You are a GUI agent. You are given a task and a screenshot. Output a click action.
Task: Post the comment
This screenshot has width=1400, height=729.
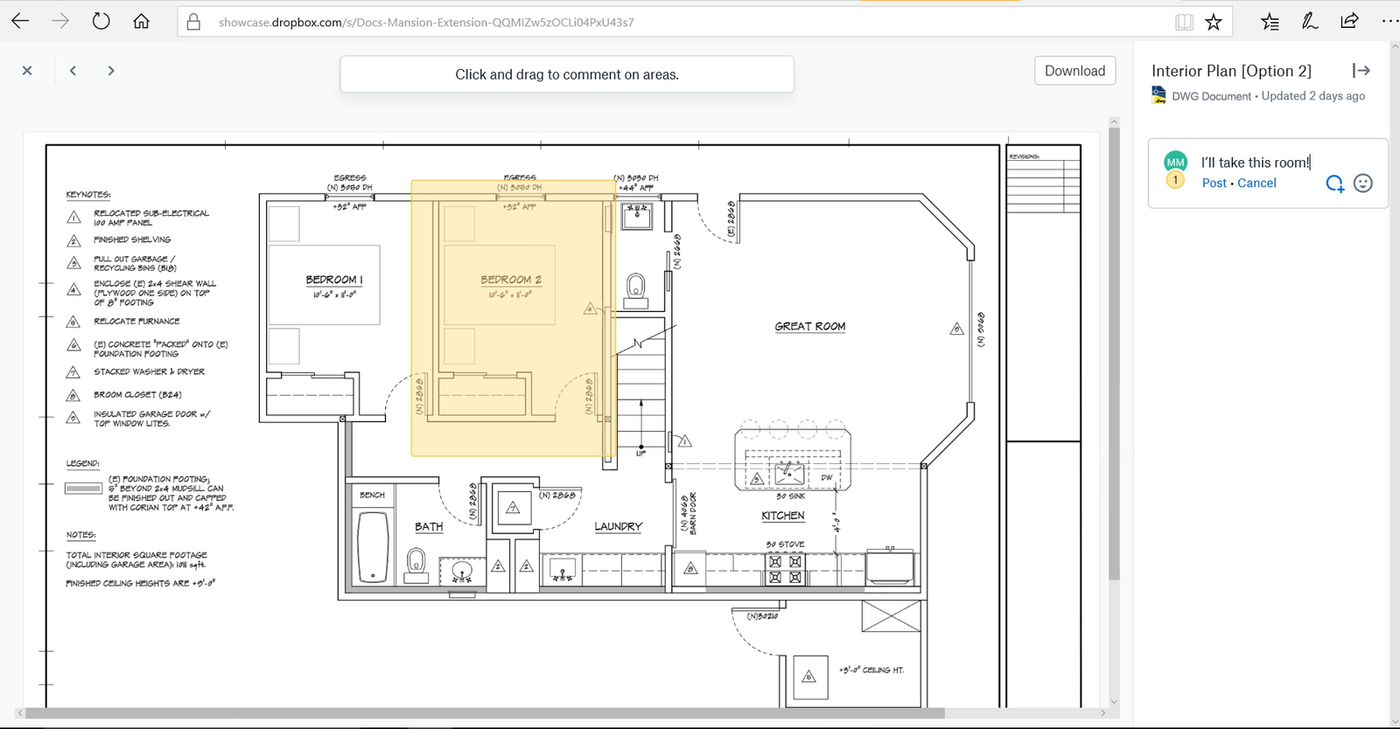point(1214,183)
